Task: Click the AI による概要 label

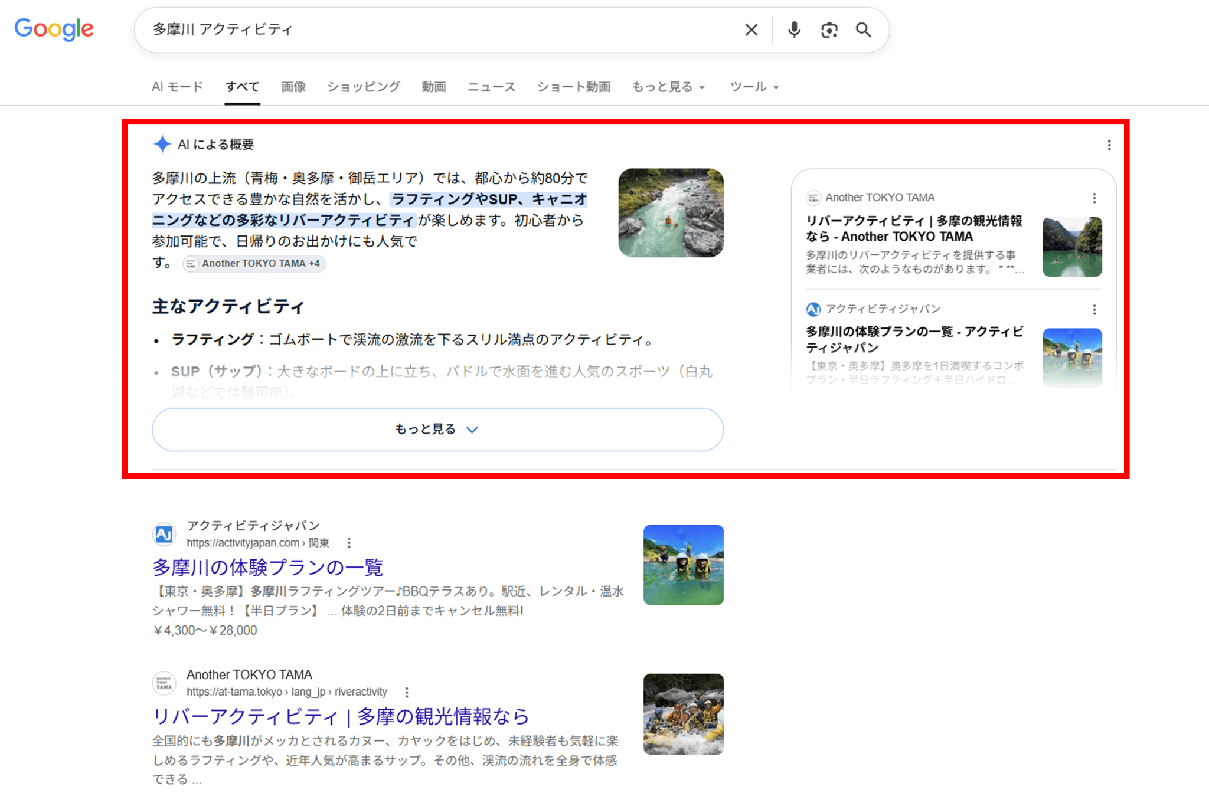Action: pyautogui.click(x=215, y=145)
